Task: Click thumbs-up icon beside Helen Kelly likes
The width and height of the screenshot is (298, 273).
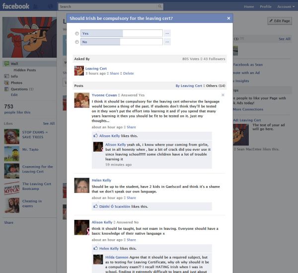Action: tap(95, 248)
